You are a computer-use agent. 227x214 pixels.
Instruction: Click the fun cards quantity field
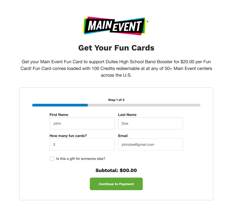click(x=82, y=144)
